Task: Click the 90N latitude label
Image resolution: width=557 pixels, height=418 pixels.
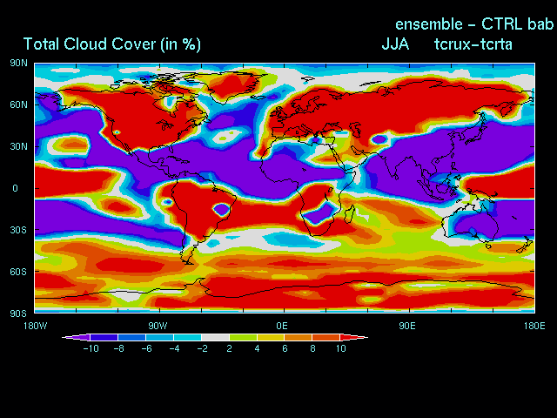Action: tap(18, 64)
